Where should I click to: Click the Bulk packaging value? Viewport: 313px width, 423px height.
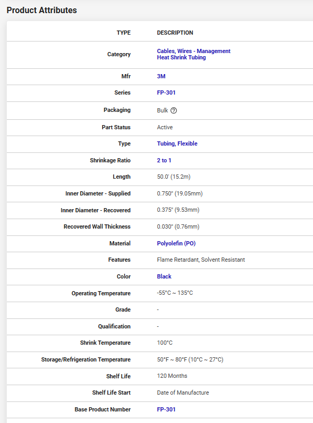[x=163, y=110]
